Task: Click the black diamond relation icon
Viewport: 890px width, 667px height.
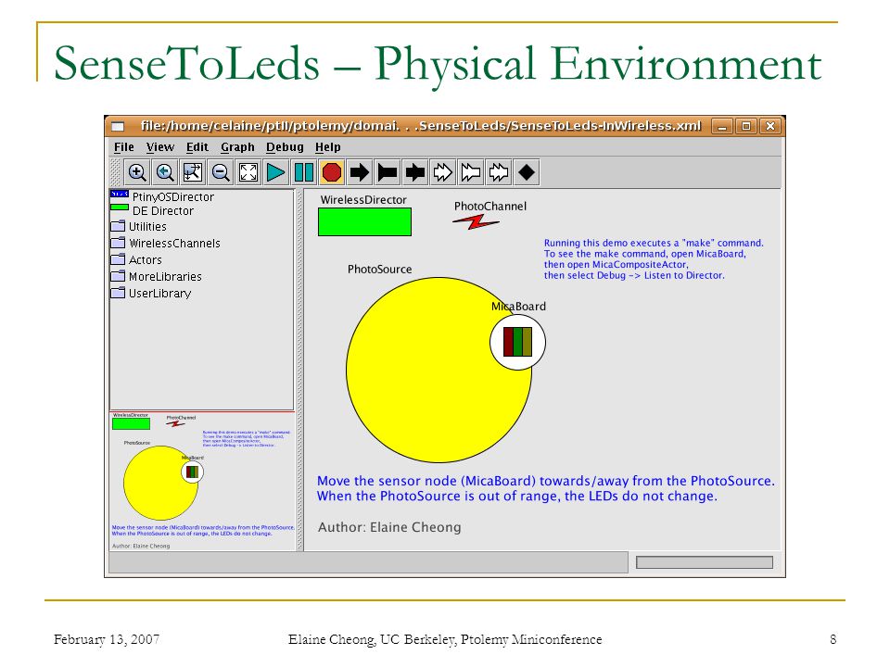Action: pos(527,172)
